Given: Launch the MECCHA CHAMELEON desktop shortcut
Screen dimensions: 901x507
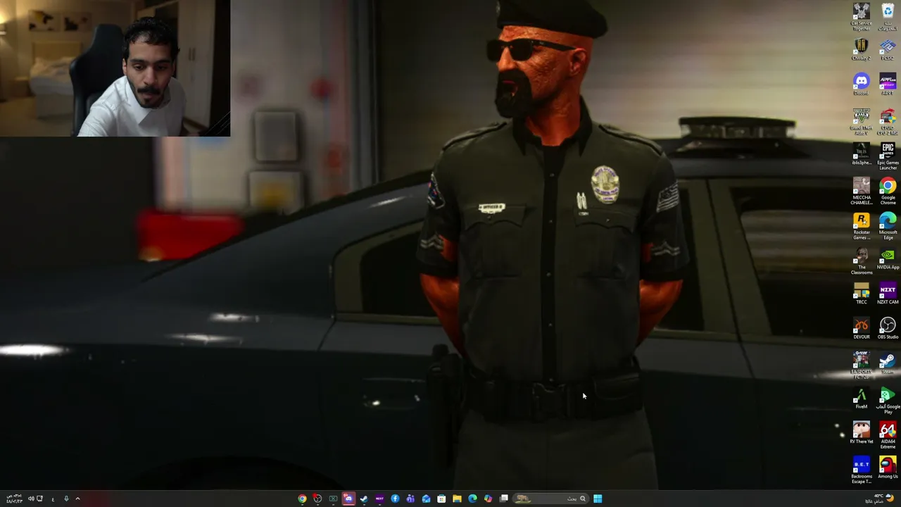Looking at the screenshot, I should coord(861,192).
